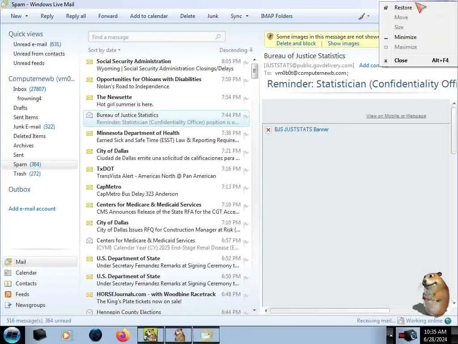The image size is (458, 344).
Task: Open the media player taskbar icon
Action: [x=67, y=335]
